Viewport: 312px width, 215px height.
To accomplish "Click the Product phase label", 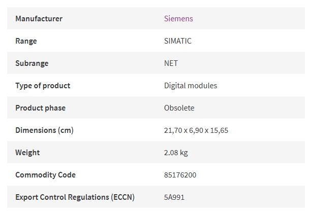I will 40,108.
